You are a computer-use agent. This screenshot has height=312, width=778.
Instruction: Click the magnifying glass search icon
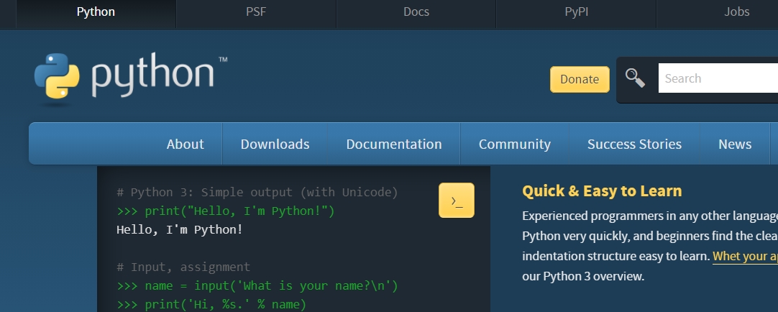click(635, 78)
